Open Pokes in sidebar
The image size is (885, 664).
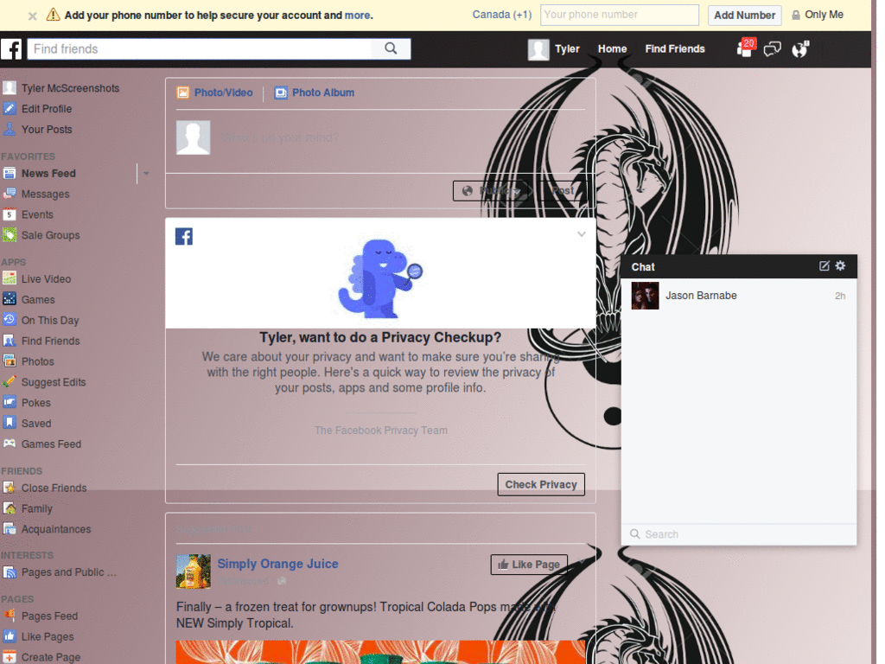tap(27, 403)
